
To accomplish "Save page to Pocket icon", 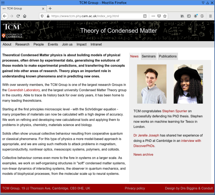I will click(x=159, y=16).
